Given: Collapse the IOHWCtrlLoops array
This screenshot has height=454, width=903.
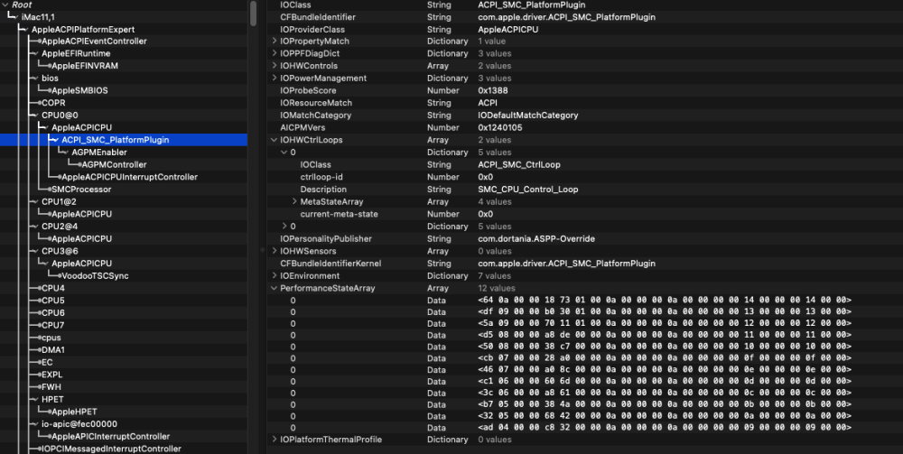Looking at the screenshot, I should (x=275, y=140).
